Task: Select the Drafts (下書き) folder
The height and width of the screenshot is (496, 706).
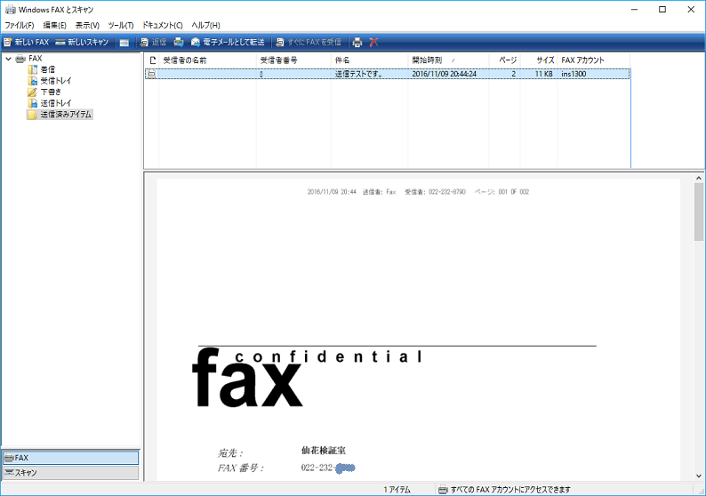Action: coord(44,92)
